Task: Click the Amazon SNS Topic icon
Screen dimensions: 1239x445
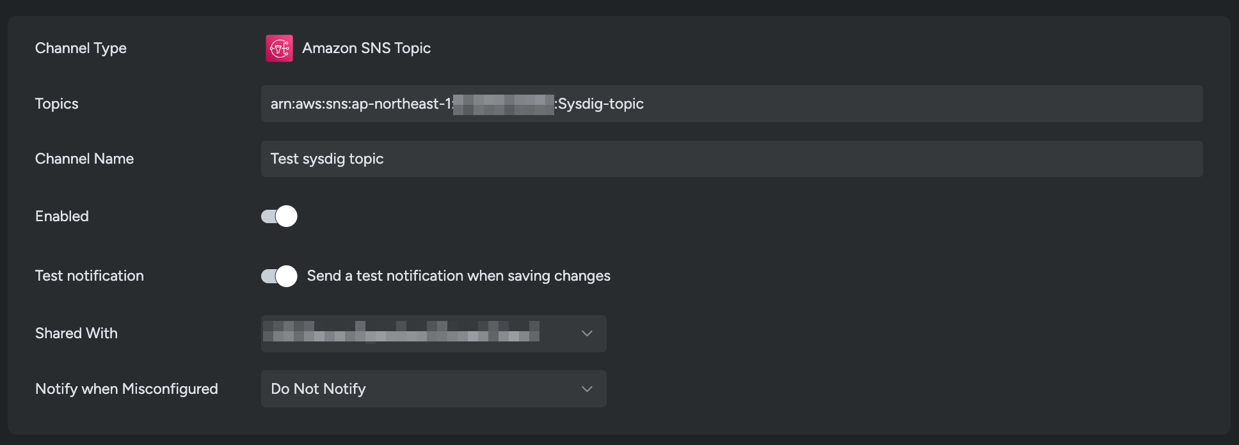Action: pyautogui.click(x=279, y=49)
